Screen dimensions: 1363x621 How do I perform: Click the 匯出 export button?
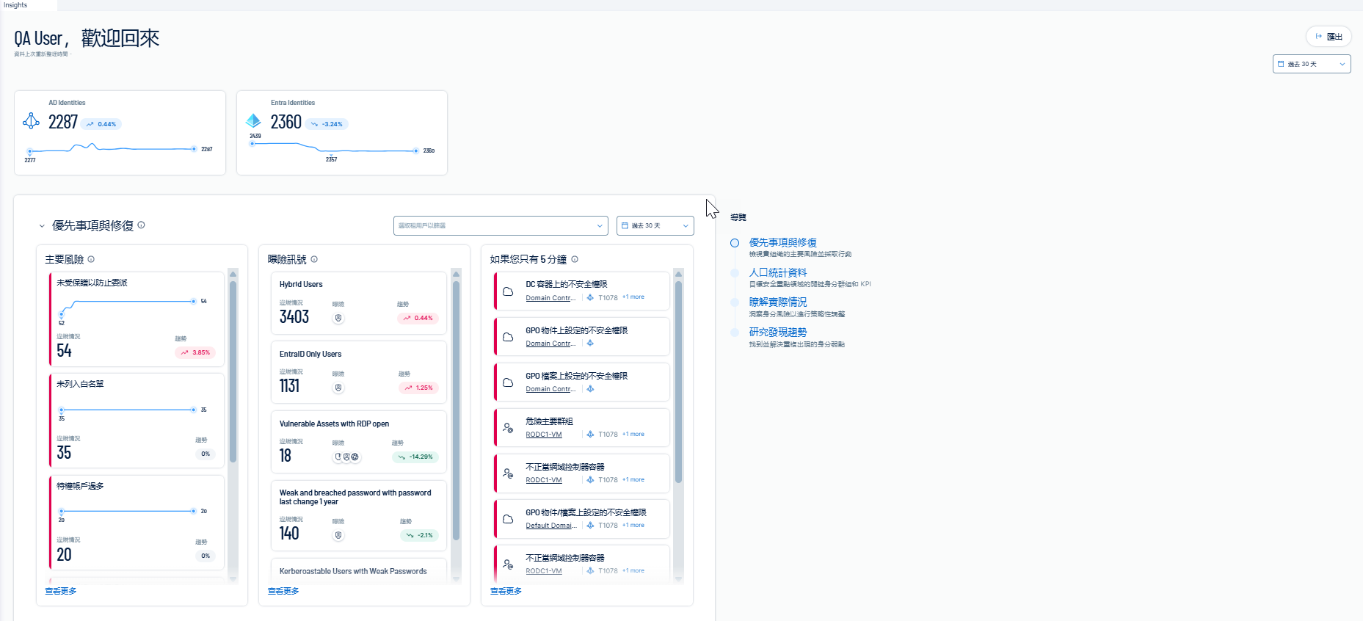[x=1329, y=36]
